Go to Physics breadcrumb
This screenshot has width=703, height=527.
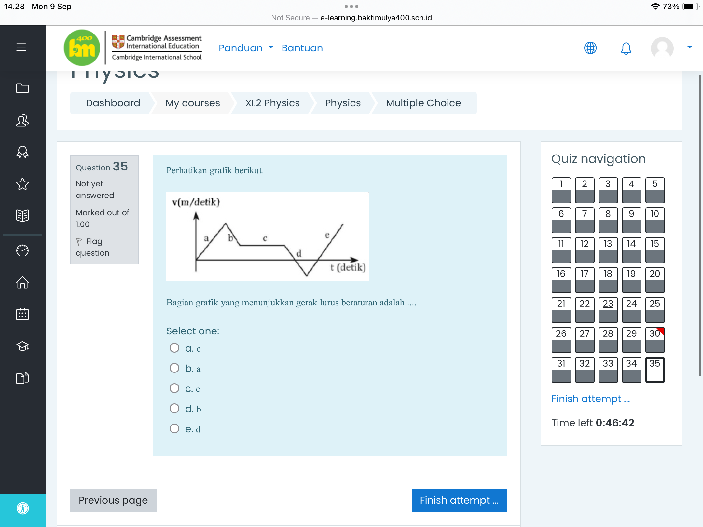pyautogui.click(x=343, y=103)
